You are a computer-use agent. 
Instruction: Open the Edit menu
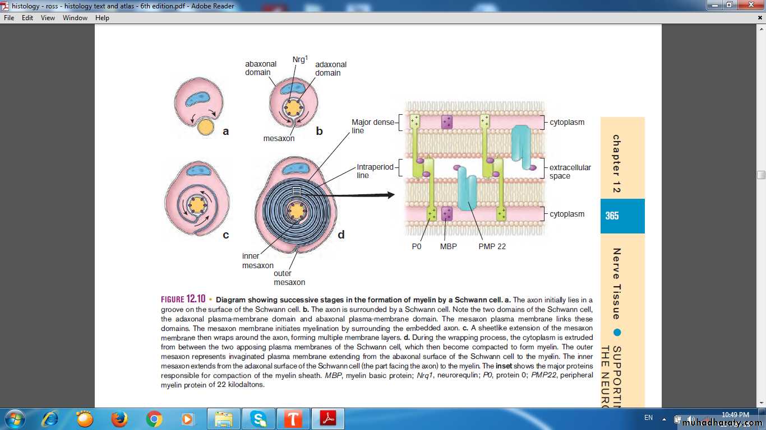click(x=27, y=18)
